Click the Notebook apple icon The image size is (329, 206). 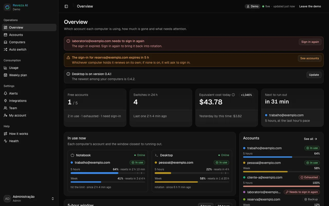click(72, 155)
